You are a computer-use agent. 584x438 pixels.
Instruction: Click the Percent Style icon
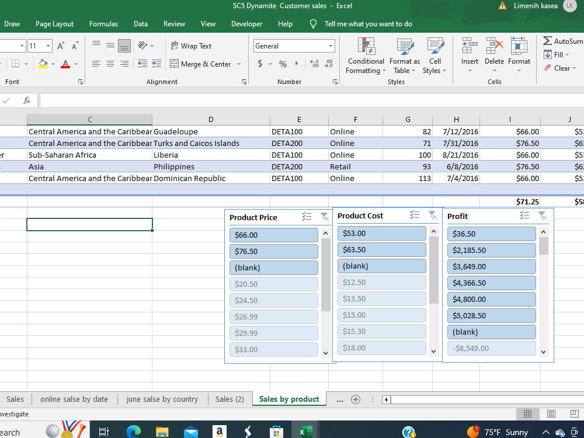(x=282, y=64)
